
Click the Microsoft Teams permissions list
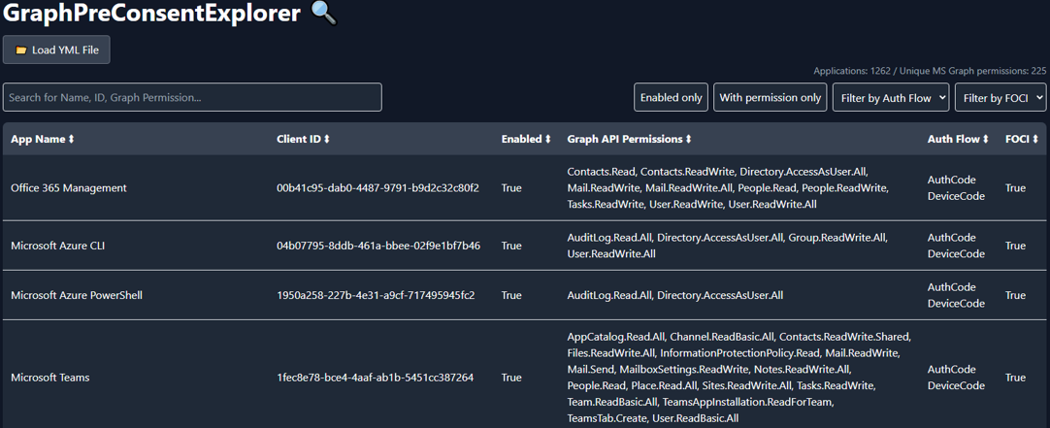coord(739,378)
